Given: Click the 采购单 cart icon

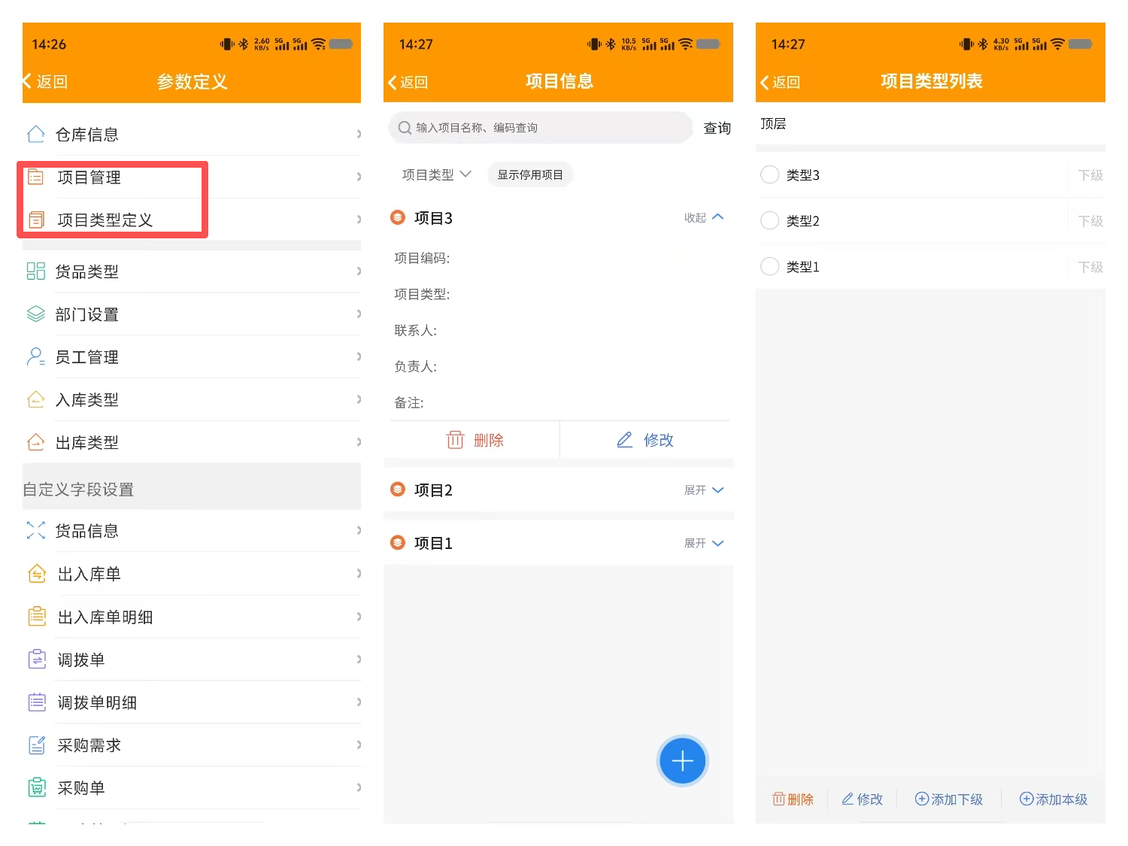Looking at the screenshot, I should (36, 788).
